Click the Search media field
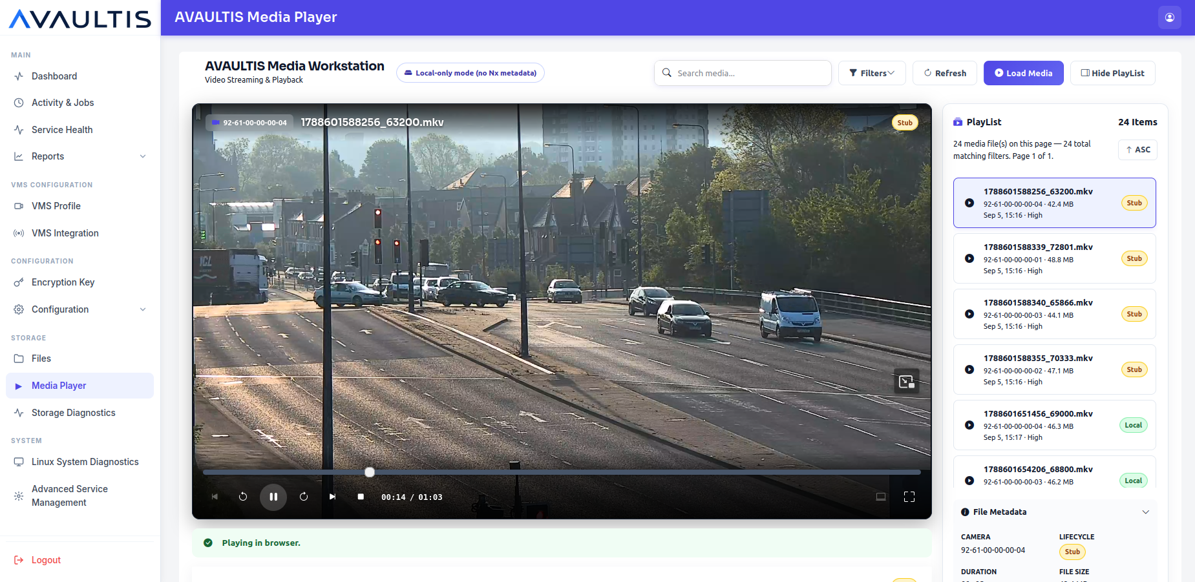This screenshot has width=1195, height=582. 743,73
